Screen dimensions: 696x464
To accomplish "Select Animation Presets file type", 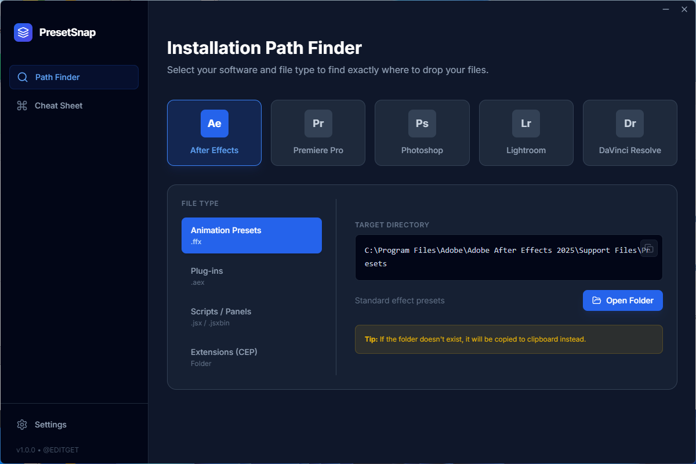I will pyautogui.click(x=251, y=235).
